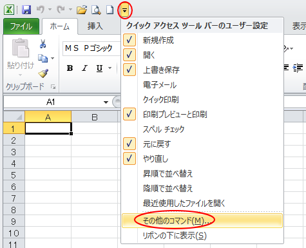Select row 1 header

pyautogui.click(x=14, y=128)
